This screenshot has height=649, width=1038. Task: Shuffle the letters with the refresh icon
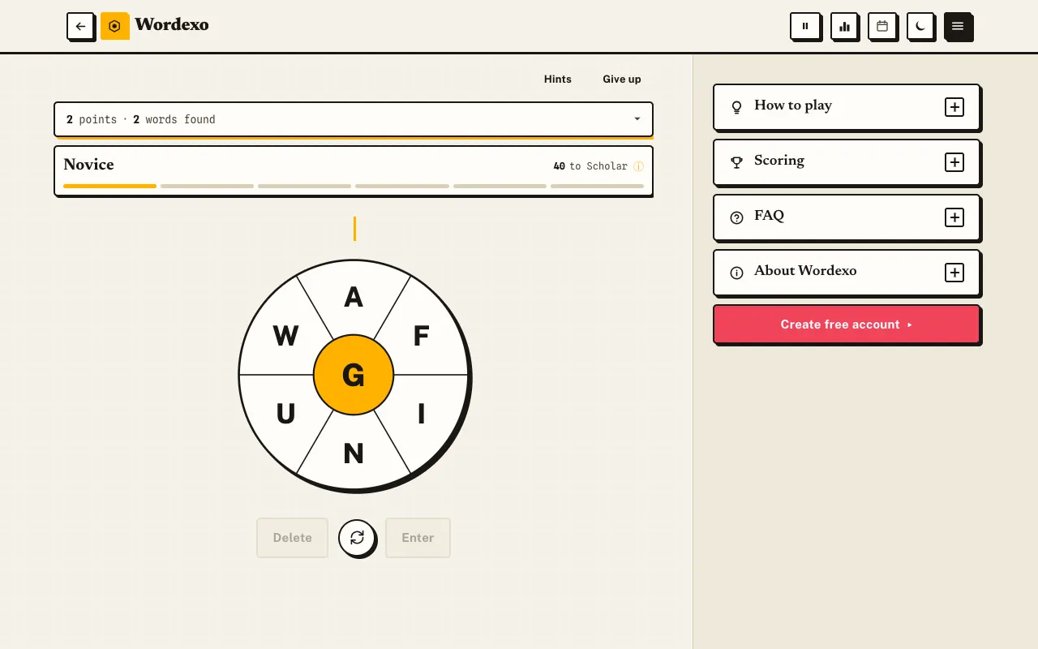pos(357,537)
